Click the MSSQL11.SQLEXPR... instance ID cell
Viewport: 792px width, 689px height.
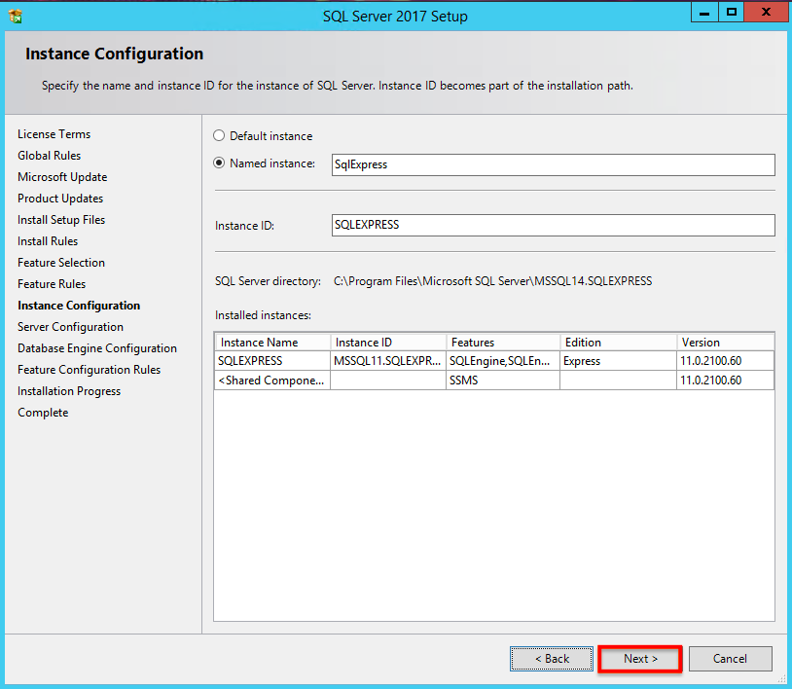388,361
